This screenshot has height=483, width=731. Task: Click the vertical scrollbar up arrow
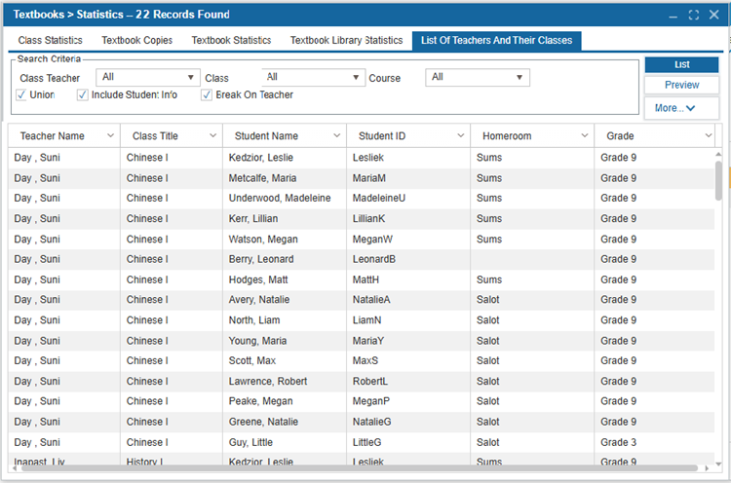718,154
